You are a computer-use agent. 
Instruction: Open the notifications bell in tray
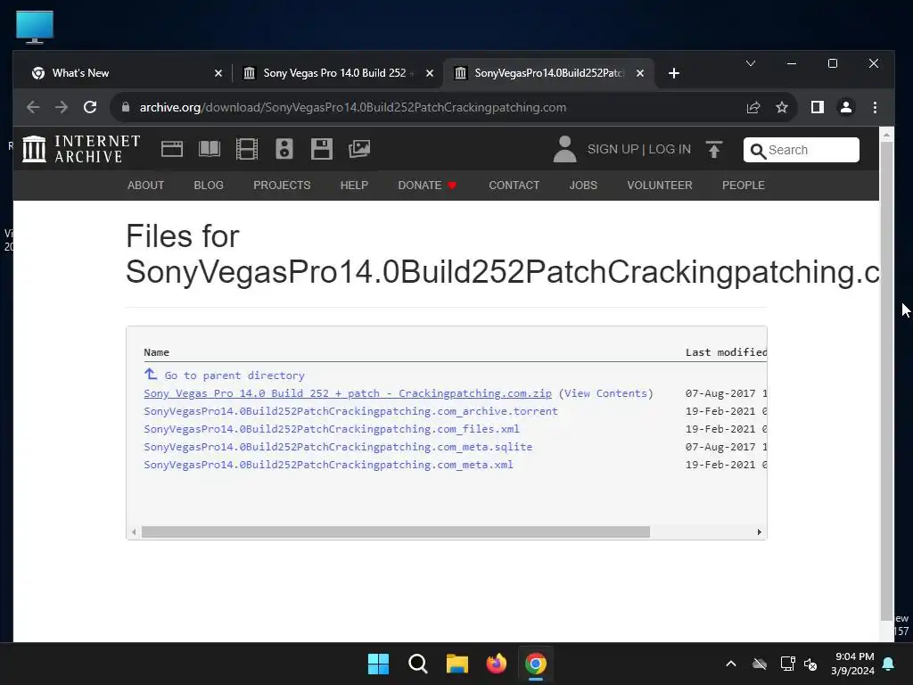click(889, 664)
